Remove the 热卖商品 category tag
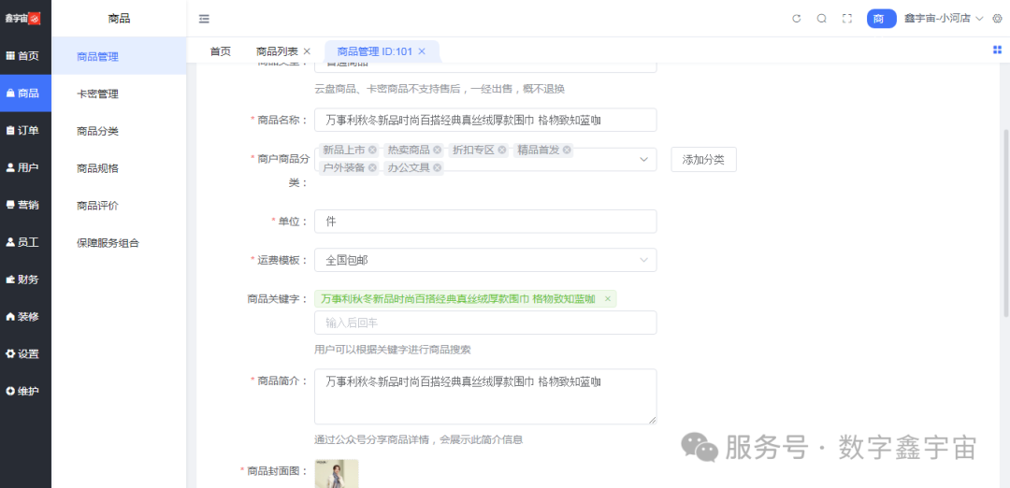The width and height of the screenshot is (1010, 488). 438,150
